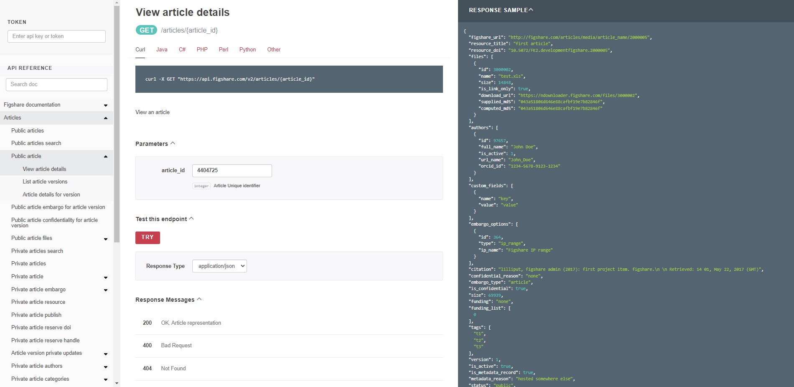Image resolution: width=794 pixels, height=387 pixels.
Task: Click the orcid_id value in response sample
Action: [x=534, y=166]
